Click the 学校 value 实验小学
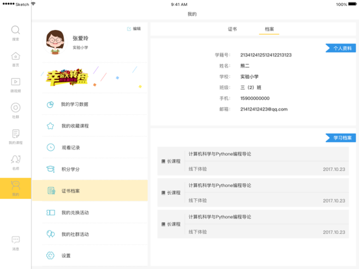Viewport: 359px width, 269px height. [249, 77]
